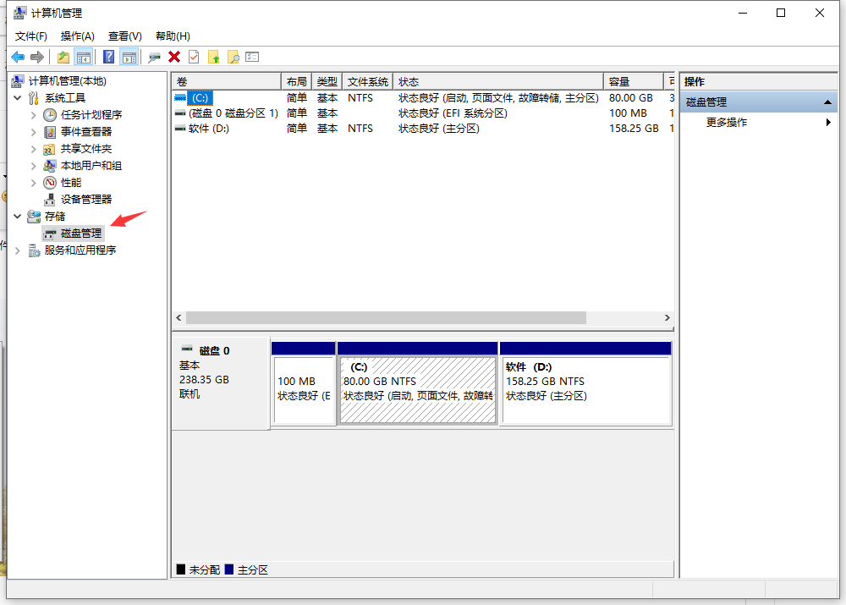Image resolution: width=846 pixels, height=605 pixels.
Task: Collapse Disk Management section in Actions pane
Action: 829,102
